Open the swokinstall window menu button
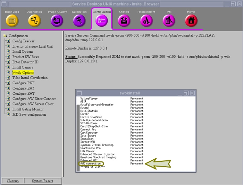 79,93
